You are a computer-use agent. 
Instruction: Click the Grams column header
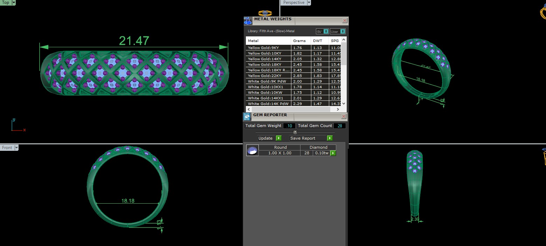[x=301, y=41]
